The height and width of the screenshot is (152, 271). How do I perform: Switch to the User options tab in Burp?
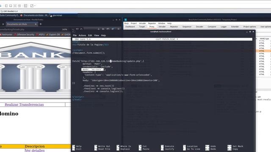tap(265, 27)
